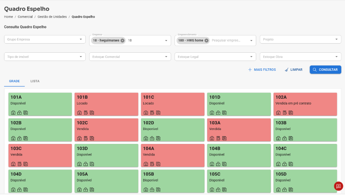This screenshot has height=195, width=345.
Task: Select the 105D Disponível unit card
Action: click(x=305, y=181)
